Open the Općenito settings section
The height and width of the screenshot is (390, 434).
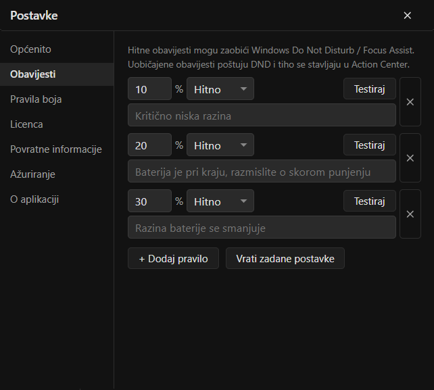57,49
